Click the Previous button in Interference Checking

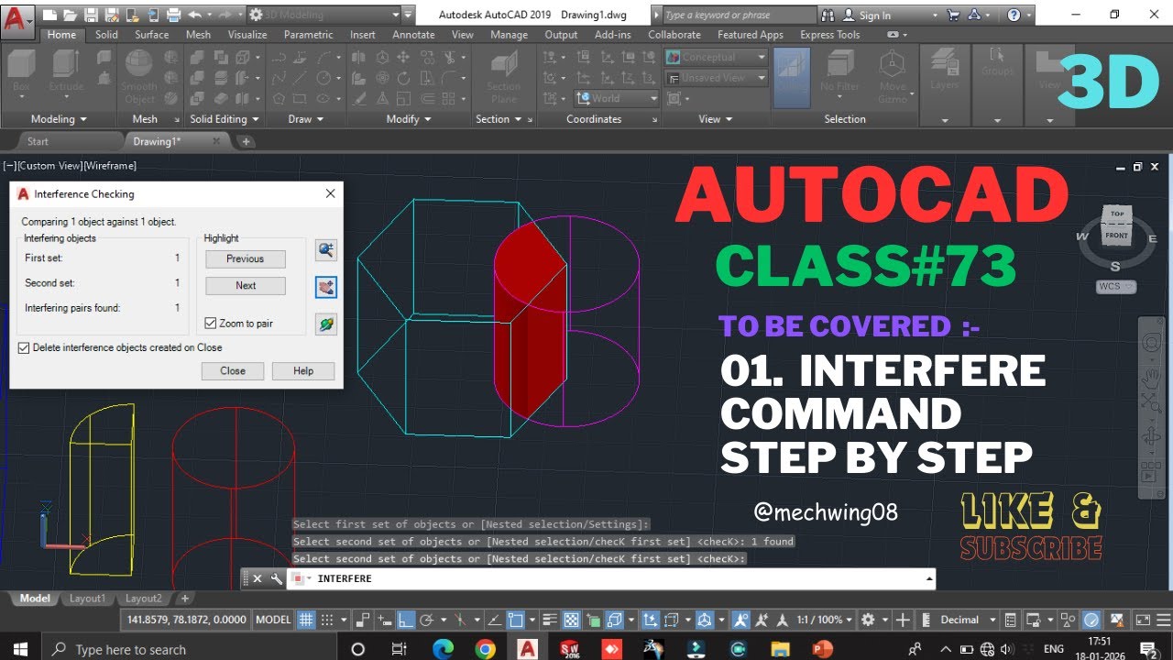click(x=245, y=259)
